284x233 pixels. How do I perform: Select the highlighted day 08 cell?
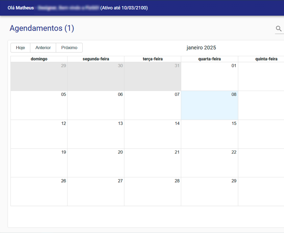[x=209, y=105]
